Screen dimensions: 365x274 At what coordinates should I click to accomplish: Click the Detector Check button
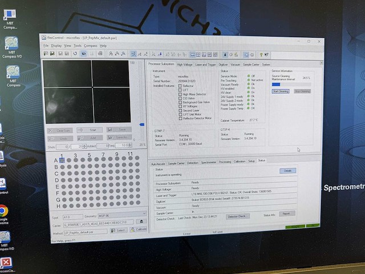point(238,217)
